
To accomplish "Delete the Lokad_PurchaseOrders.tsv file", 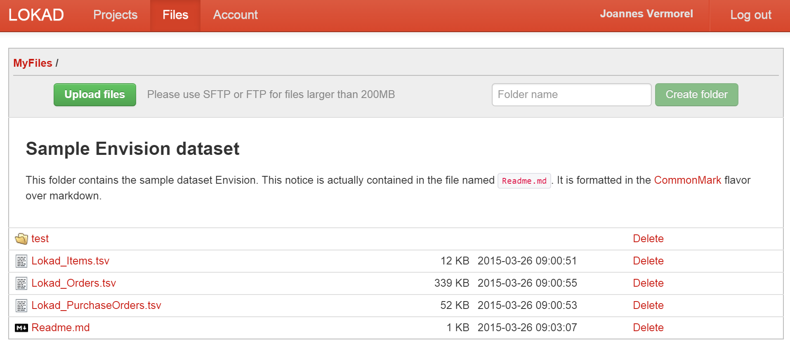I will 648,306.
